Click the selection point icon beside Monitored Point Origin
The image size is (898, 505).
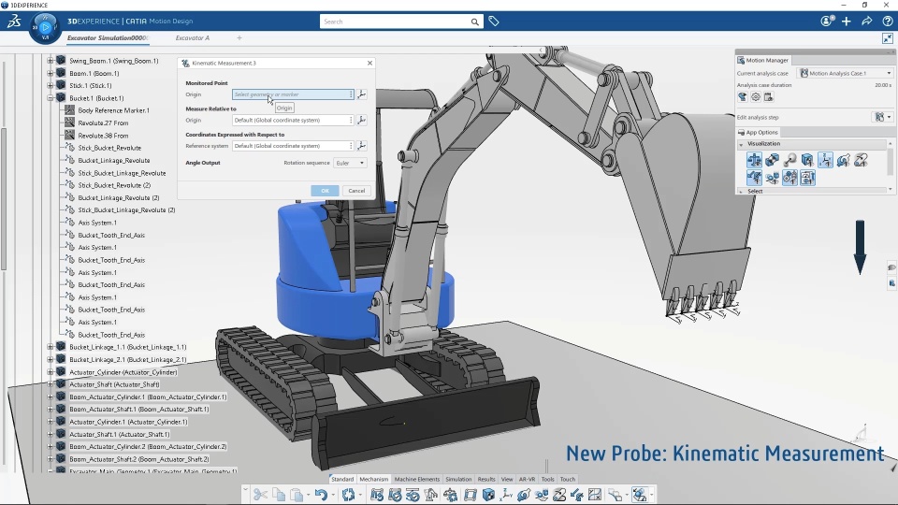[x=361, y=94]
